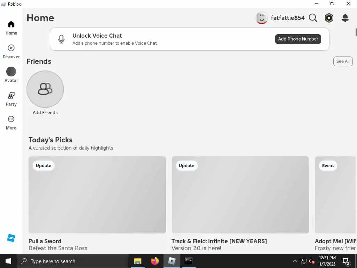Open the Windows Action Center notifications

point(346,261)
